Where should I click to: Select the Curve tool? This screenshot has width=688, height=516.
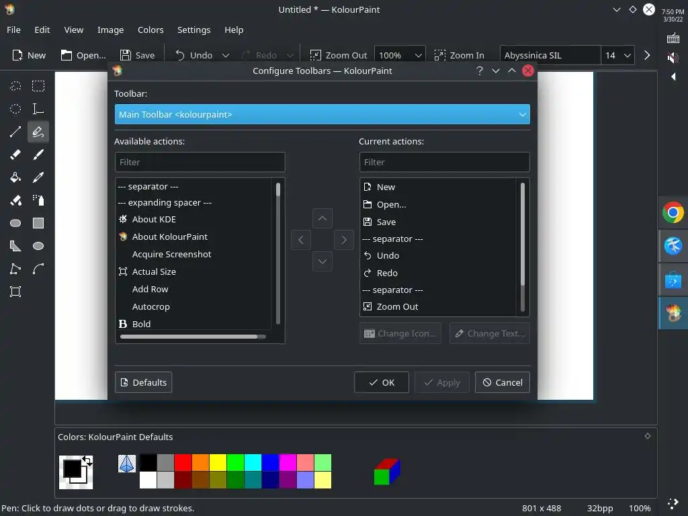(38, 269)
